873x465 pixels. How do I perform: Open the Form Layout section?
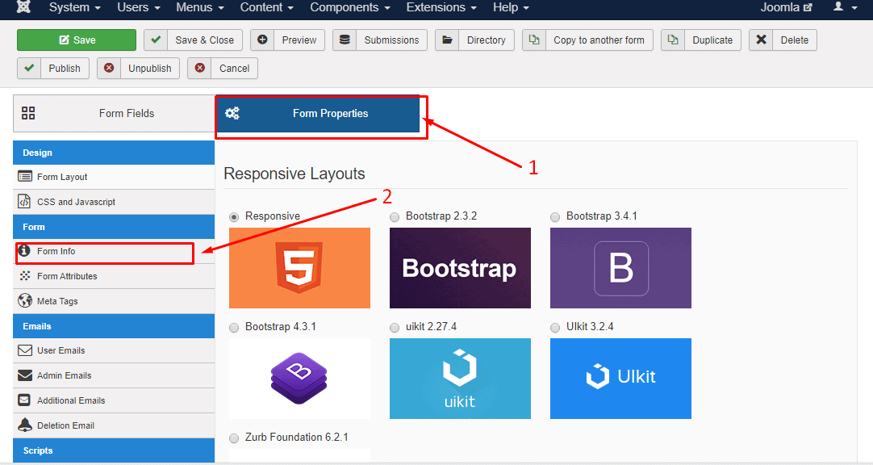(114, 177)
